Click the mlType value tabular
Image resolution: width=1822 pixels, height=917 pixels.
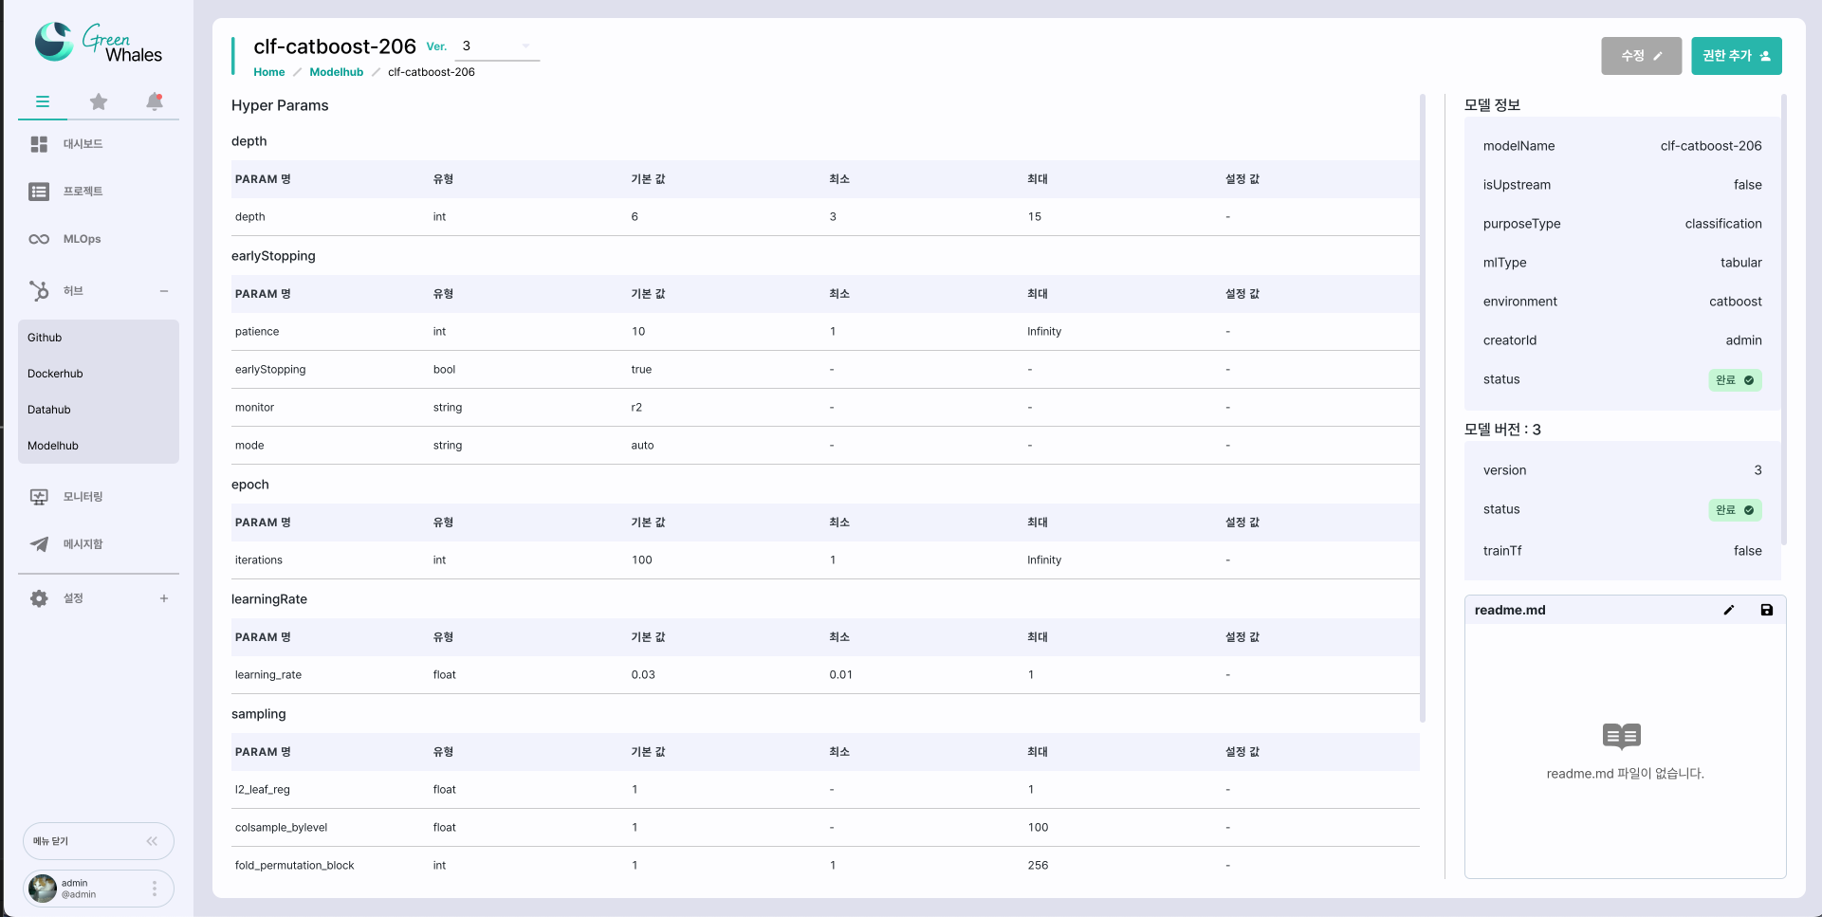click(1741, 263)
